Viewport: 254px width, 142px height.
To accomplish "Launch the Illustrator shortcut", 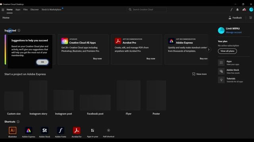I will pyautogui.click(x=12, y=131).
